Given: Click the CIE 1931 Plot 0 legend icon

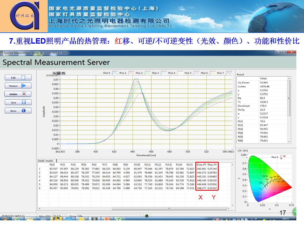Looking at the screenshot, I should [283, 157].
